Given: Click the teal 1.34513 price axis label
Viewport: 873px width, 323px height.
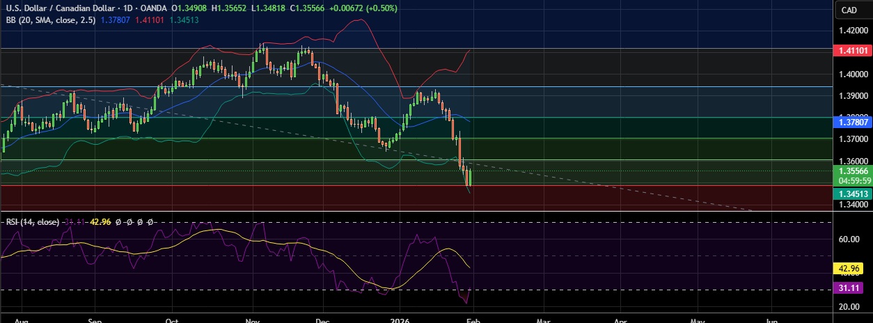Looking at the screenshot, I should [x=853, y=194].
